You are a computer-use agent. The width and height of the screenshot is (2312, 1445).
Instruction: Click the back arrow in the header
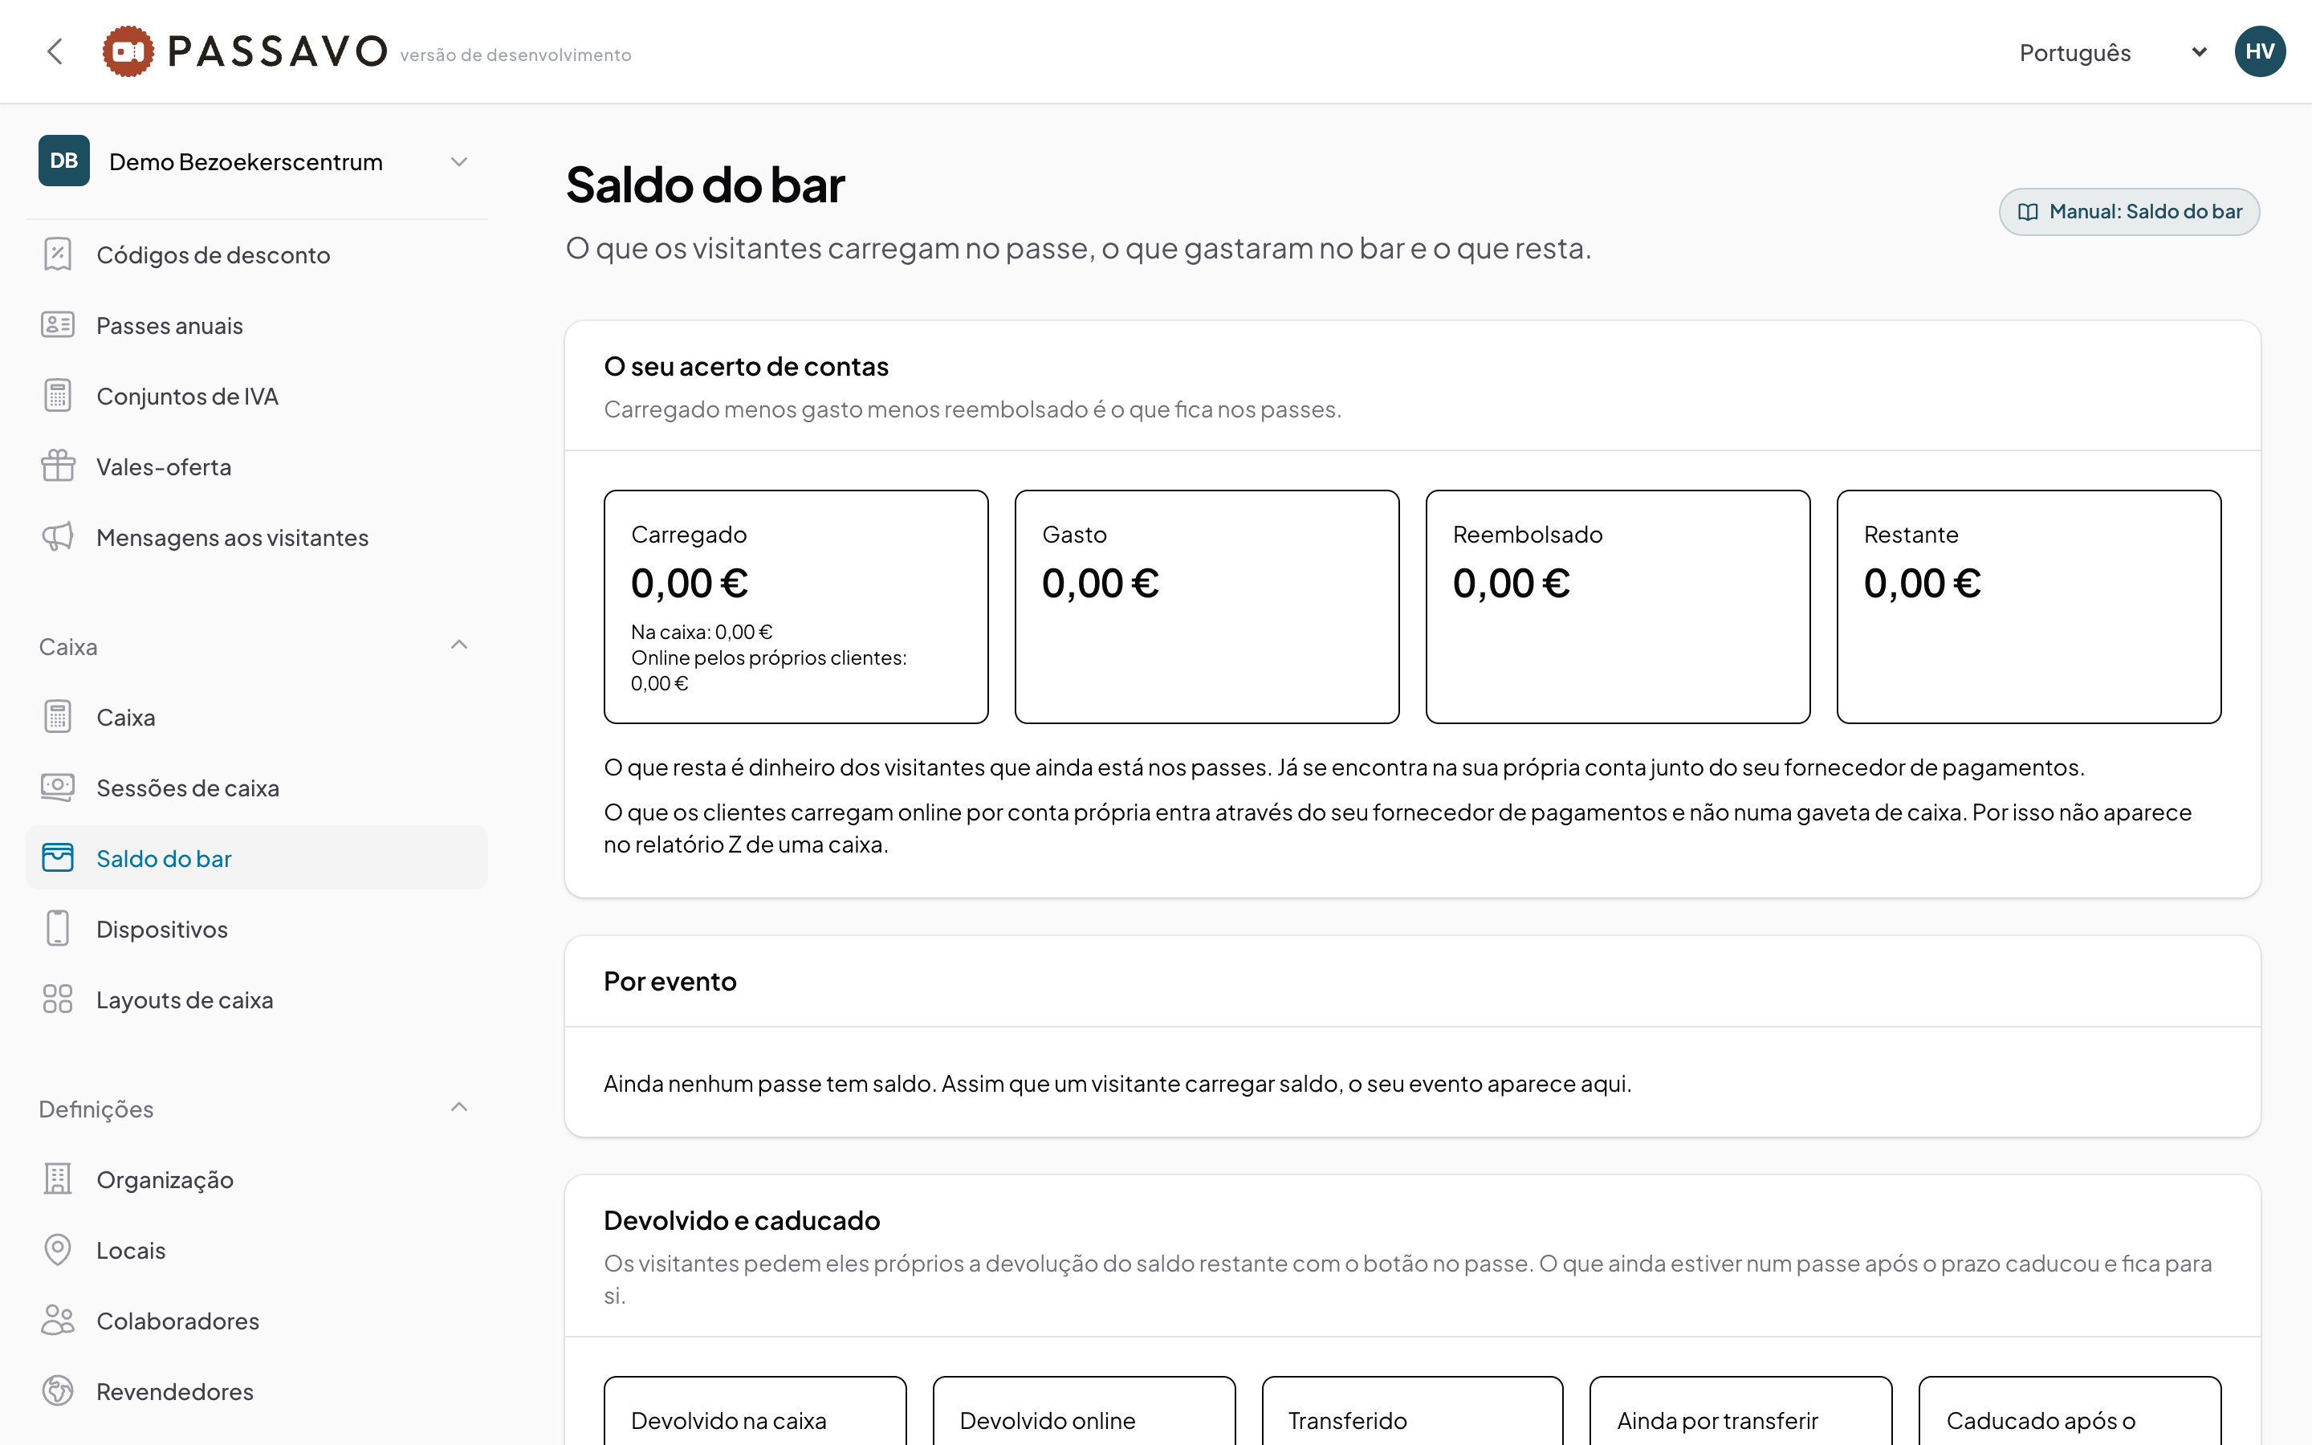coord(55,51)
